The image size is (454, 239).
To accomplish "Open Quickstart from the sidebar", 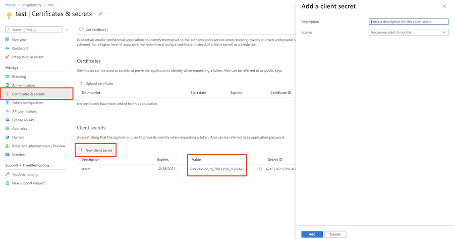I will point(21,48).
